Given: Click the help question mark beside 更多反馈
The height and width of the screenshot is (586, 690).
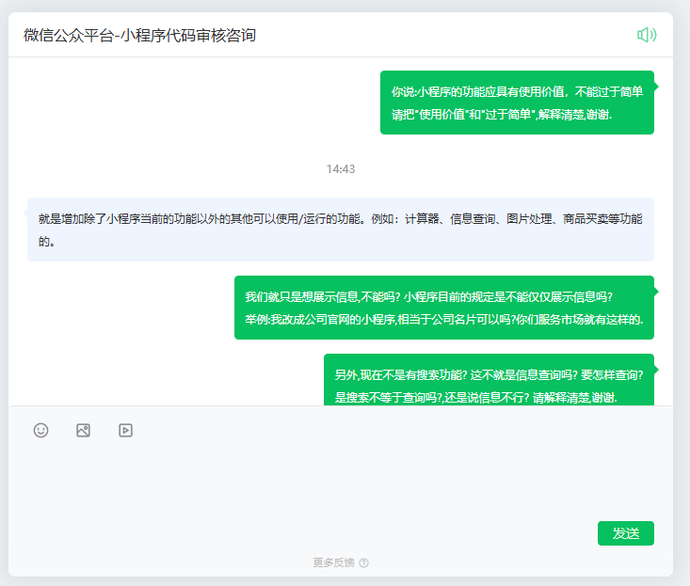Looking at the screenshot, I should tap(363, 562).
